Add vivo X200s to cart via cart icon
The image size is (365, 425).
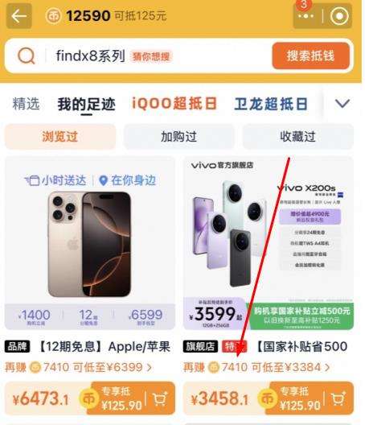(x=338, y=398)
